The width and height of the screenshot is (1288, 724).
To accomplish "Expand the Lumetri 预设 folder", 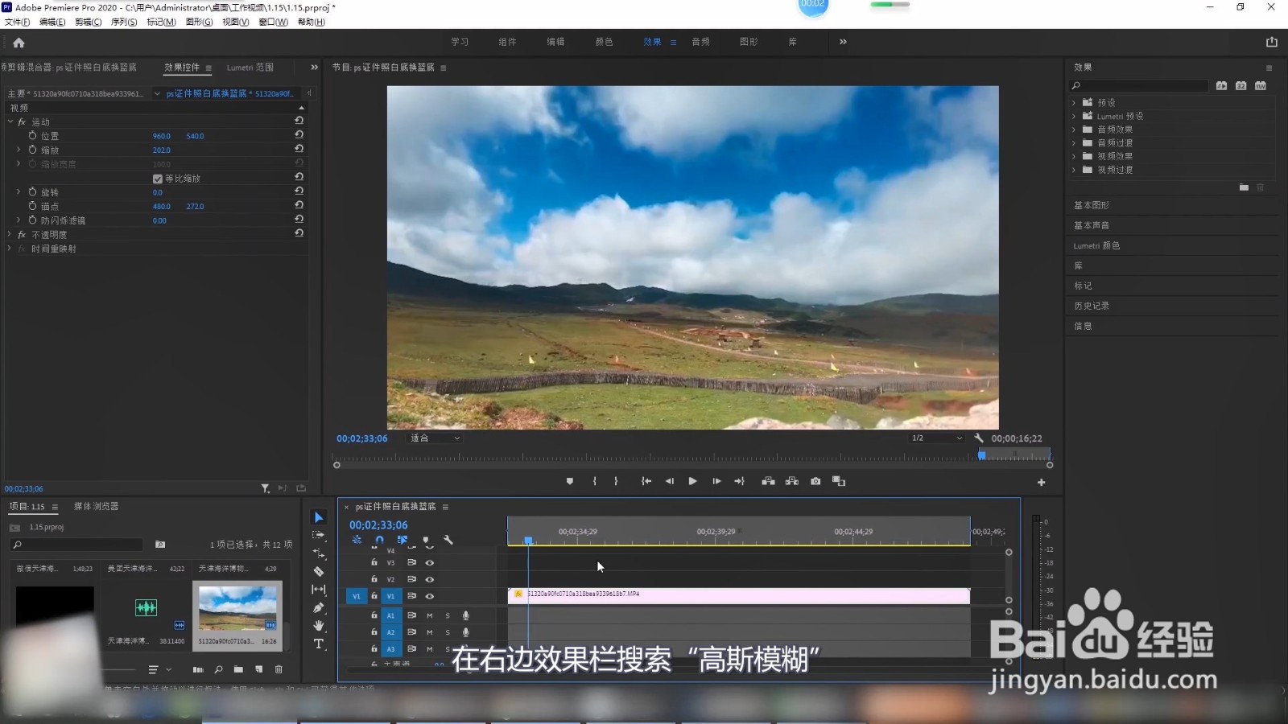I will pyautogui.click(x=1074, y=116).
